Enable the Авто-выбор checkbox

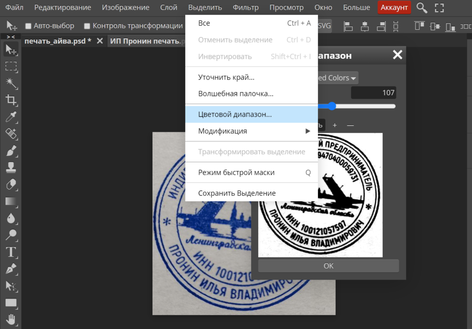(x=29, y=26)
